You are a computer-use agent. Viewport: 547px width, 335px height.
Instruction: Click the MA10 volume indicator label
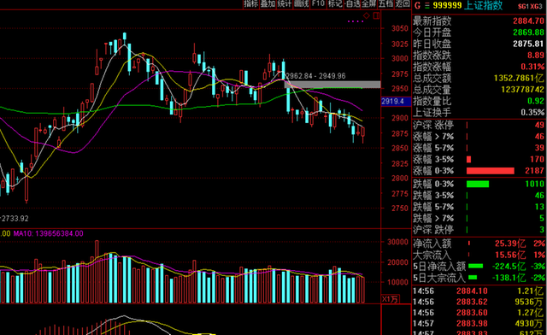(48, 233)
